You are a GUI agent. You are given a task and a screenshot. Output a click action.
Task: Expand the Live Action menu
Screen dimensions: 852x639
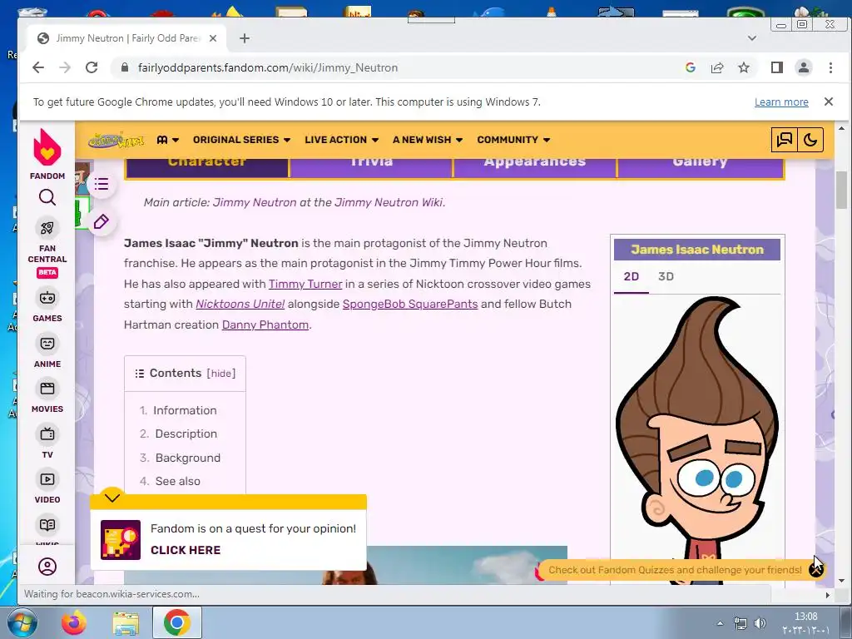click(341, 140)
